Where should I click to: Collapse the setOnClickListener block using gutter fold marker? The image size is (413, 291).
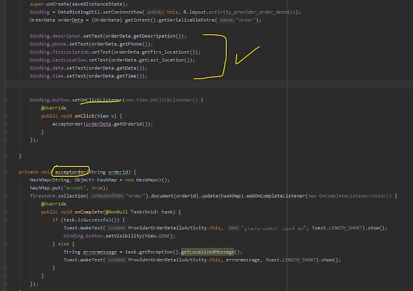pos(5,100)
